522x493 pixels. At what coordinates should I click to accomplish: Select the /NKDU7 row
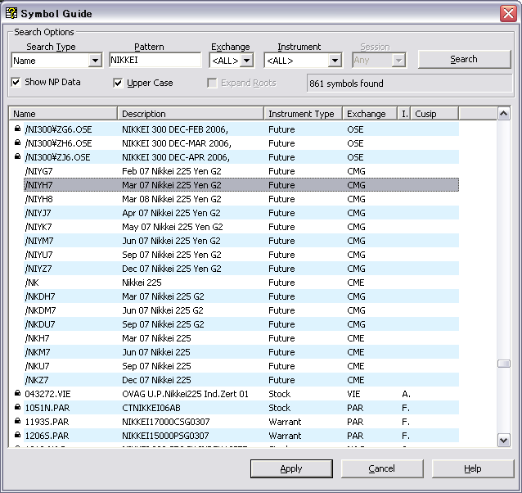pyautogui.click(x=241, y=324)
